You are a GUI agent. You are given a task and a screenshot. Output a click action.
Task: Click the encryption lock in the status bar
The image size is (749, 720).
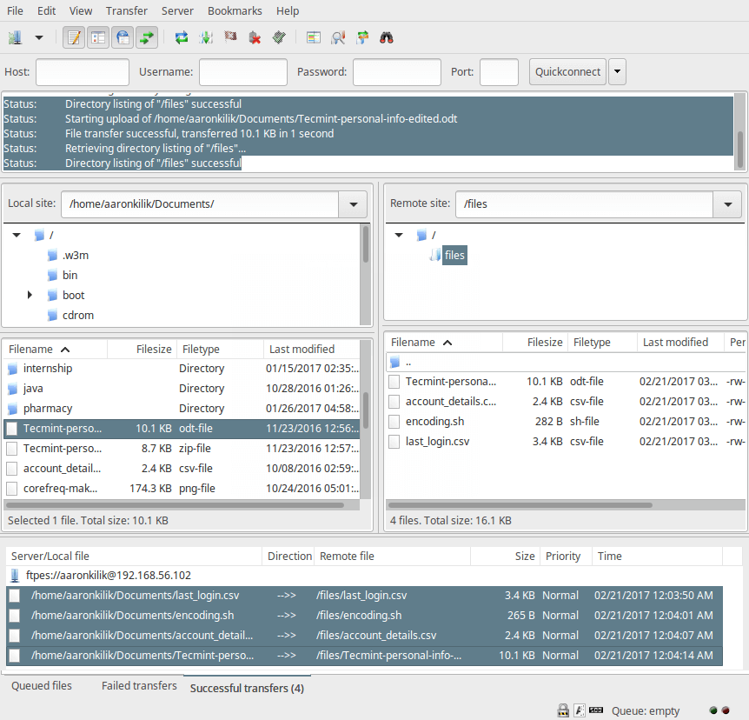pos(563,710)
